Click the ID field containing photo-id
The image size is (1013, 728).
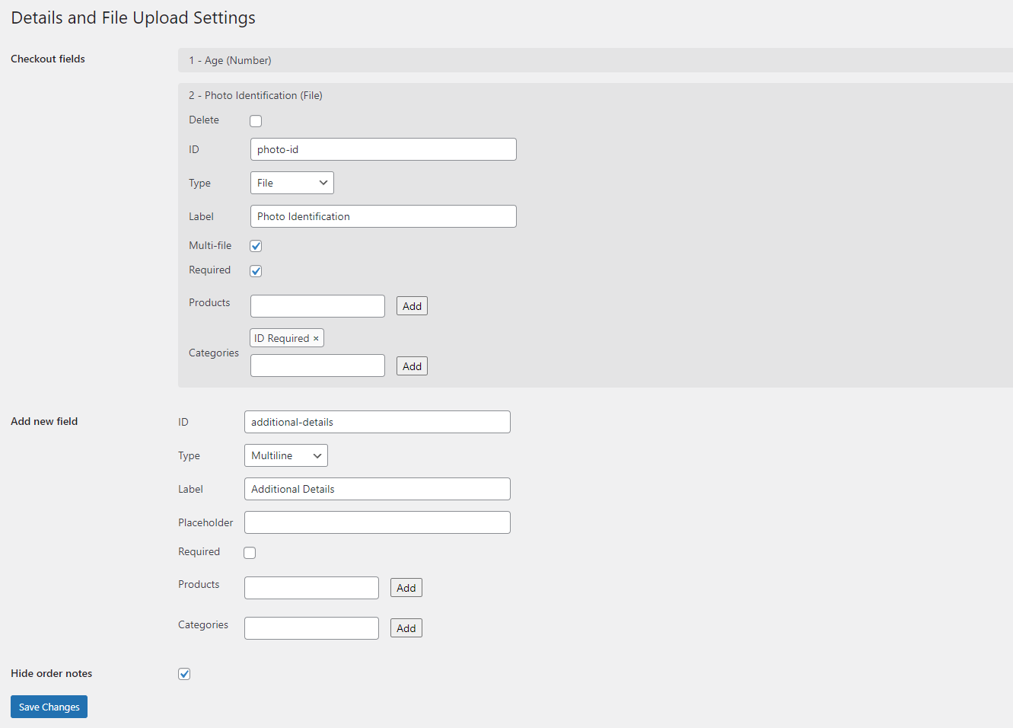[383, 149]
